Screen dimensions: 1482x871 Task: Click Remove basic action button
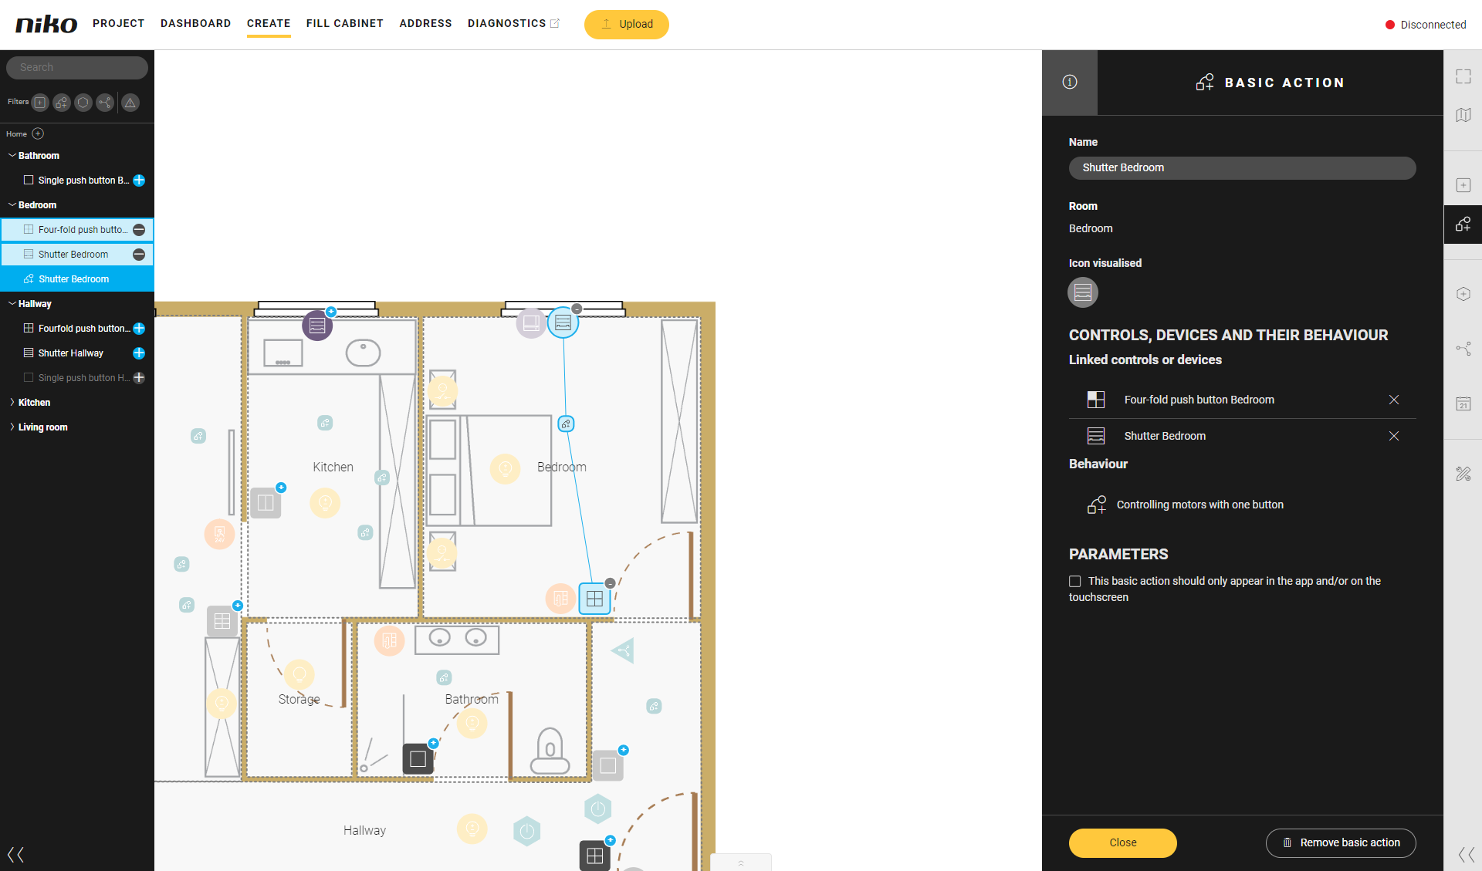coord(1340,842)
